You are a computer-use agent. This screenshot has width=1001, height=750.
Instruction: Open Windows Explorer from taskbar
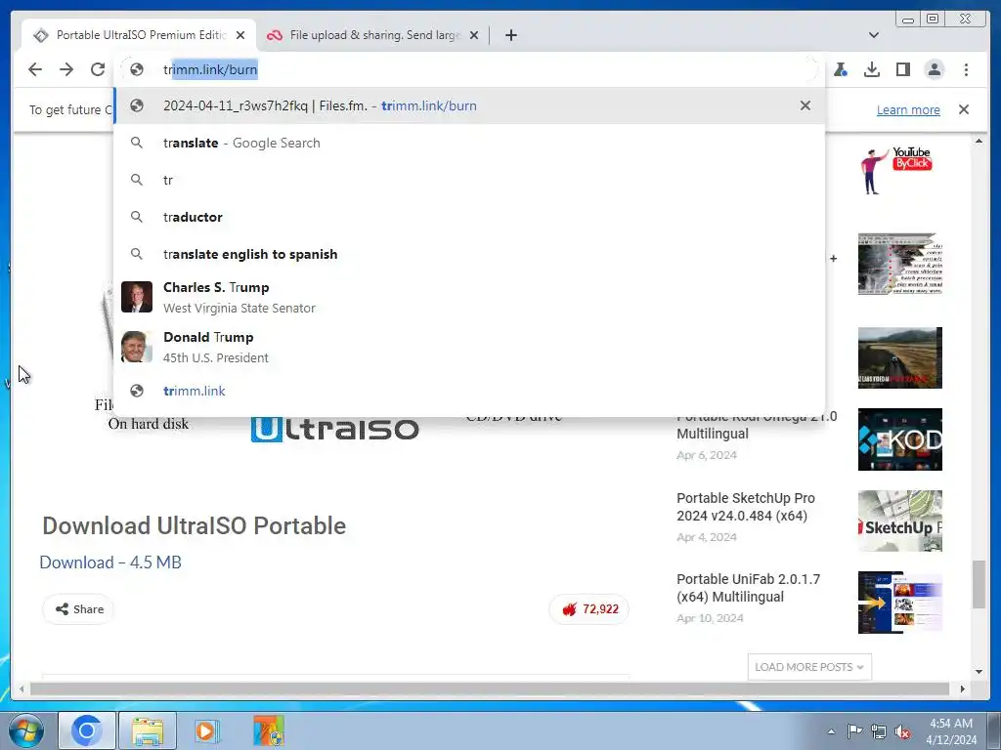pyautogui.click(x=148, y=730)
